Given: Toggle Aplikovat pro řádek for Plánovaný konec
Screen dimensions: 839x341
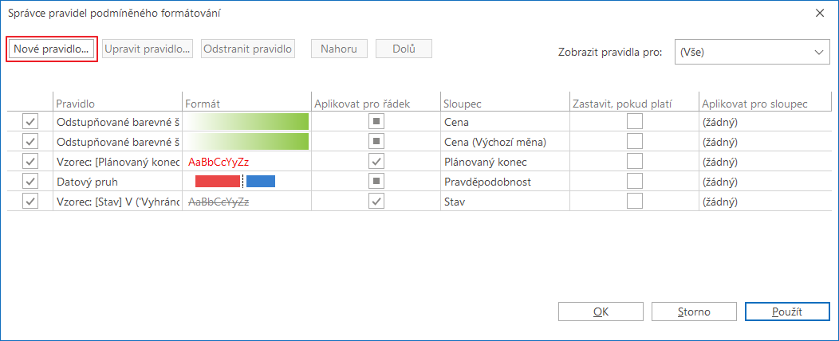Looking at the screenshot, I should pyautogui.click(x=376, y=162).
